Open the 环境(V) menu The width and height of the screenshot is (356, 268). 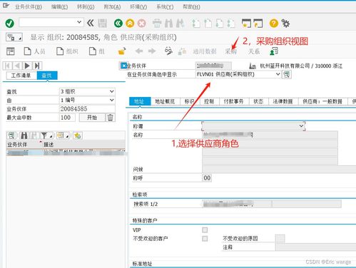[138, 7]
